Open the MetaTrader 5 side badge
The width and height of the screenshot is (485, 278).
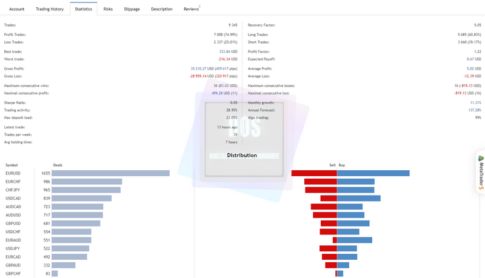tap(481, 173)
